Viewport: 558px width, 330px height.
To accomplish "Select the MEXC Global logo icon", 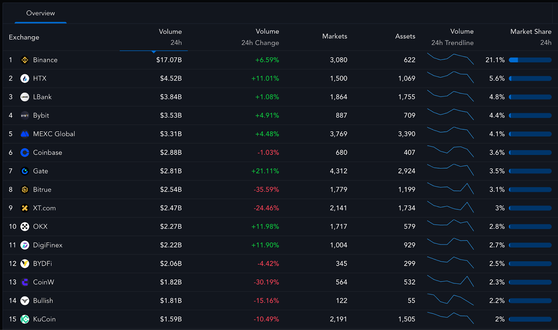I will (24, 134).
